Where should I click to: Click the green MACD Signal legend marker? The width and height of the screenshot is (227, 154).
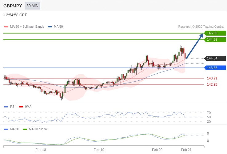(x=25, y=129)
